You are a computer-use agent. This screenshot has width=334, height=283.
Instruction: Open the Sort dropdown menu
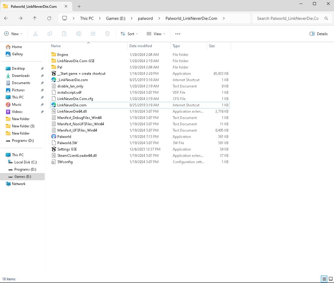tap(129, 34)
